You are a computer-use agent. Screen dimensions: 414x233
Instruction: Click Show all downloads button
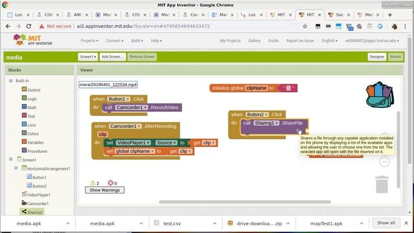(386, 223)
